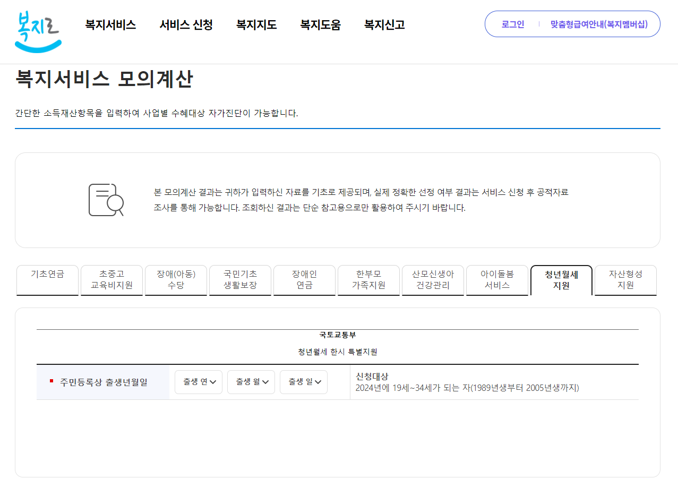Viewport: 678px width, 487px height.
Task: Open the 복지도움 menu
Action: tap(320, 24)
